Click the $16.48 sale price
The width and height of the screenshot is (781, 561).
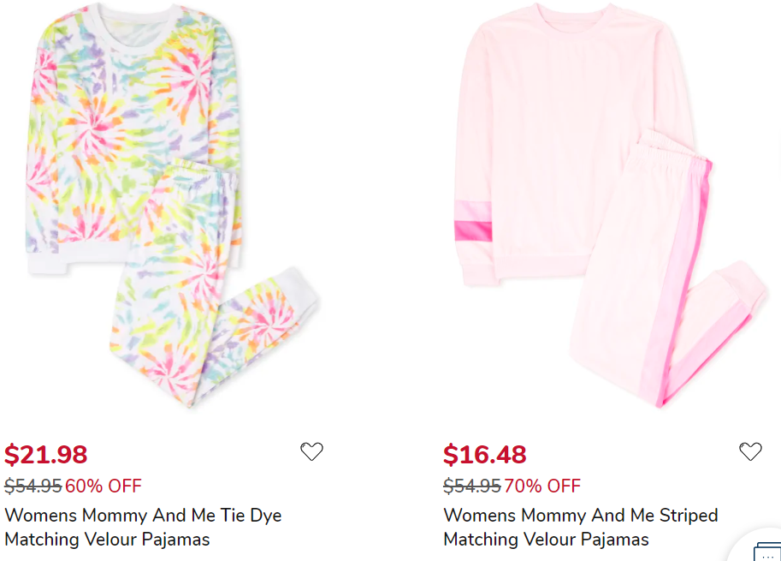point(484,454)
